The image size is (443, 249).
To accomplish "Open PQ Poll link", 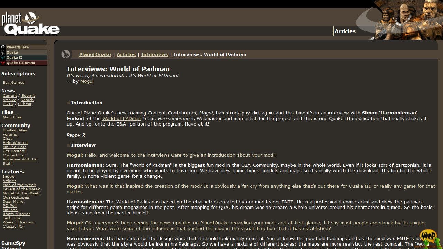I will [x=10, y=205].
